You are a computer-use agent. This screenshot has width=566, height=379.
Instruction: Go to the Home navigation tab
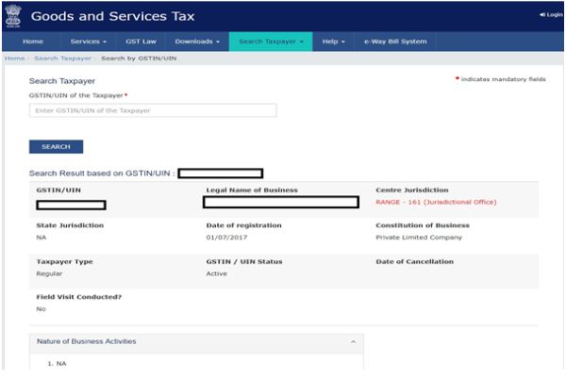coord(32,41)
